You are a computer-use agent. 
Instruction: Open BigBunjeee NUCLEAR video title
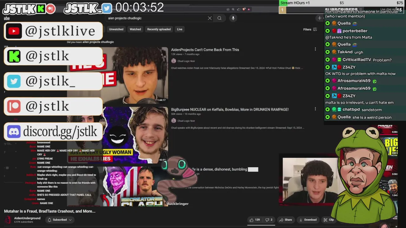coord(230,110)
